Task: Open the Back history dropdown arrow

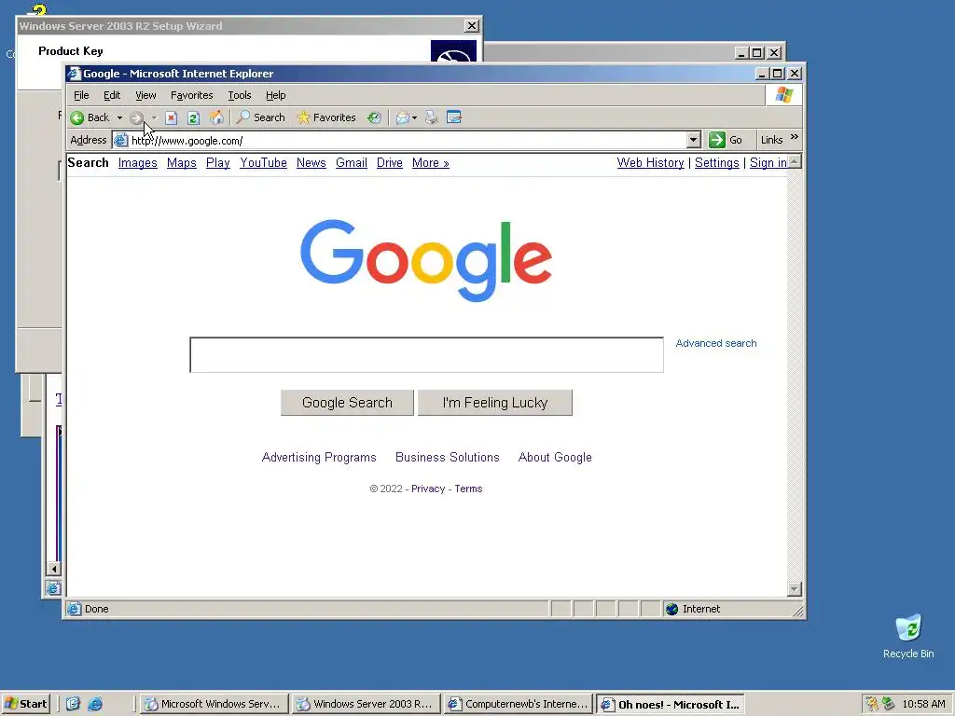Action: (x=120, y=117)
